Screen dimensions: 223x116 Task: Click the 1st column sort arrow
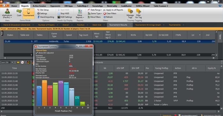pyautogui.click(x=200, y=35)
